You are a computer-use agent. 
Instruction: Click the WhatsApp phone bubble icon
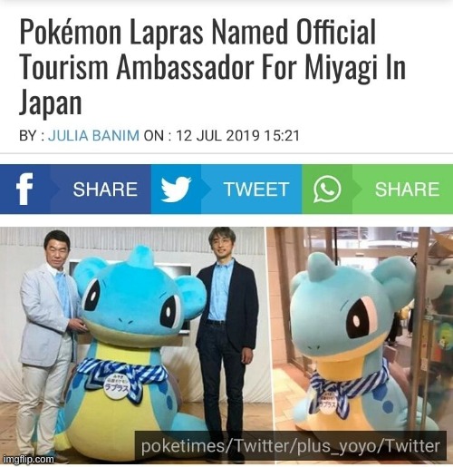[x=327, y=189]
